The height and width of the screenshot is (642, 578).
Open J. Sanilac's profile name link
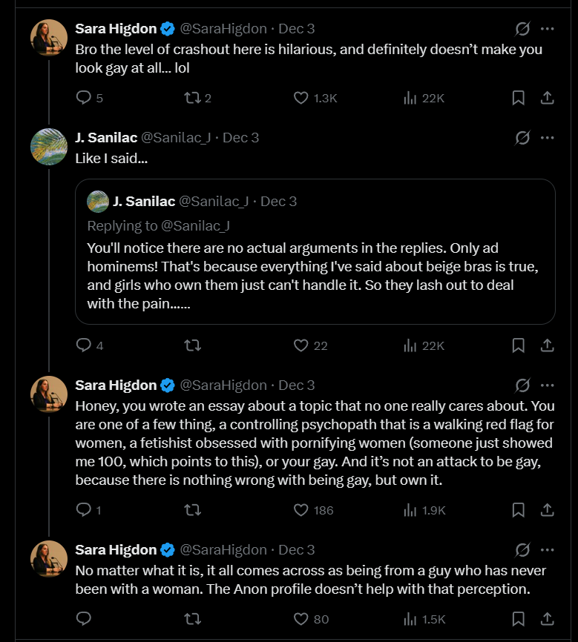tap(105, 138)
